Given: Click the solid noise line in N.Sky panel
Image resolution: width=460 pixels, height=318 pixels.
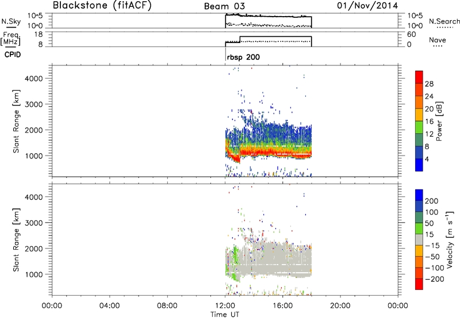Looking at the screenshot, I should pos(268,16).
